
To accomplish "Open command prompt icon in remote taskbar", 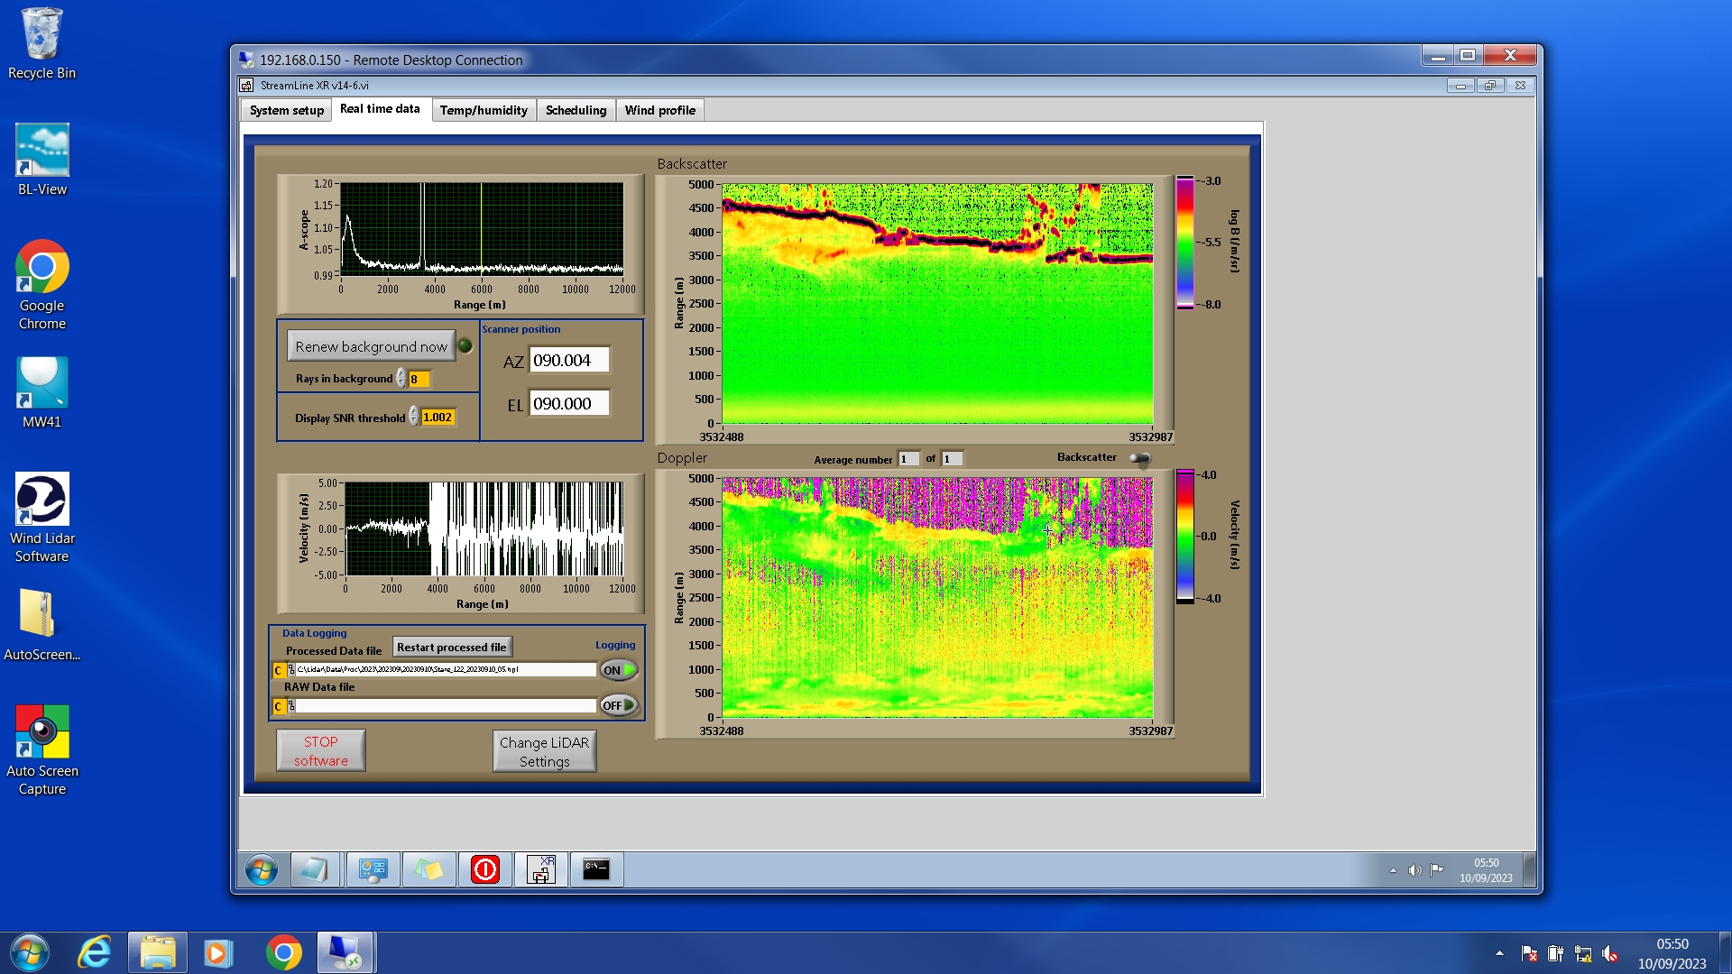I will tap(596, 869).
